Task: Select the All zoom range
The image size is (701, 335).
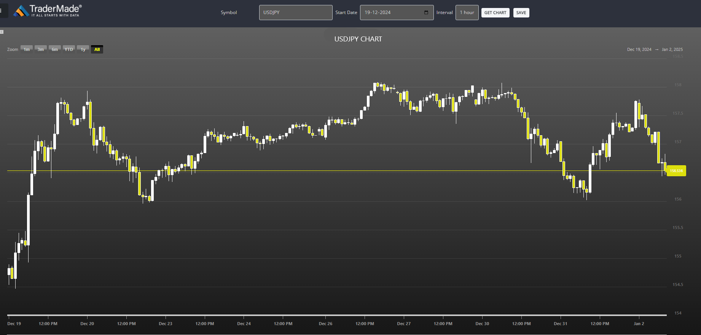Action: click(x=97, y=49)
